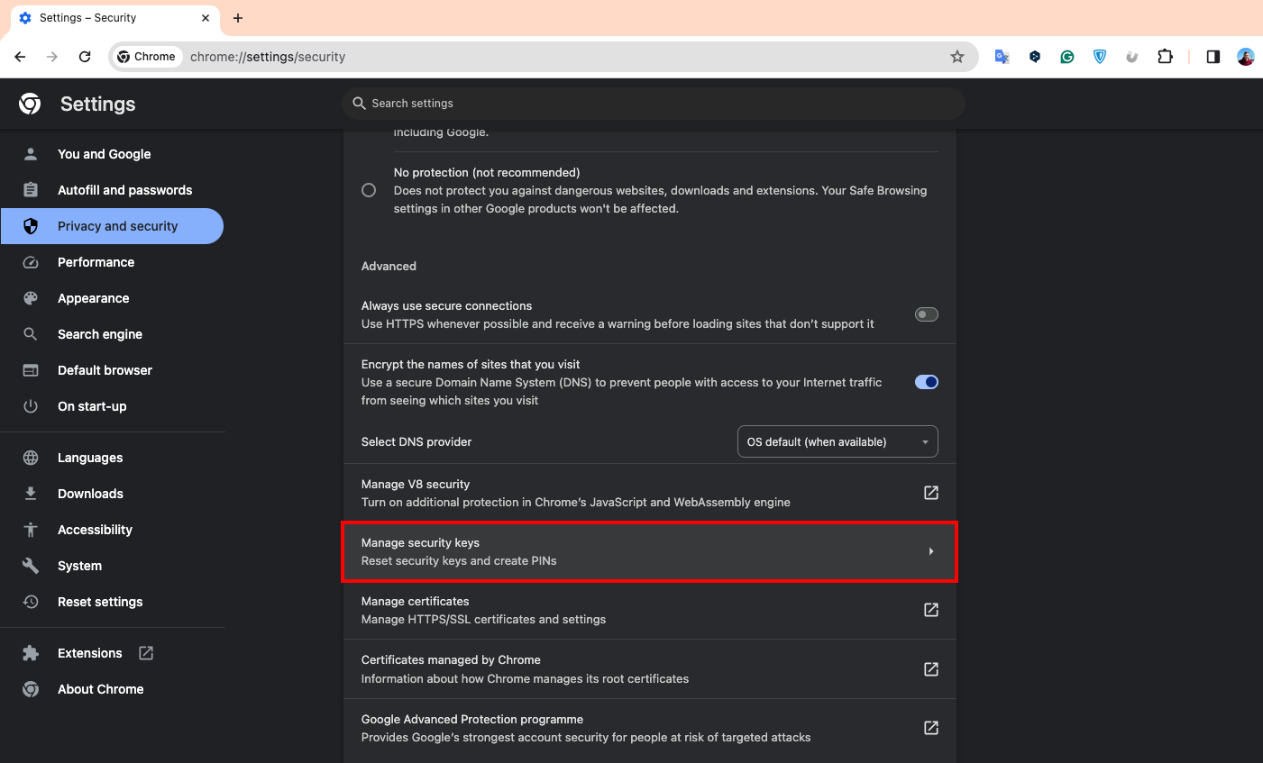This screenshot has width=1263, height=763.
Task: Reload the page with the refresh icon
Action: coord(85,57)
